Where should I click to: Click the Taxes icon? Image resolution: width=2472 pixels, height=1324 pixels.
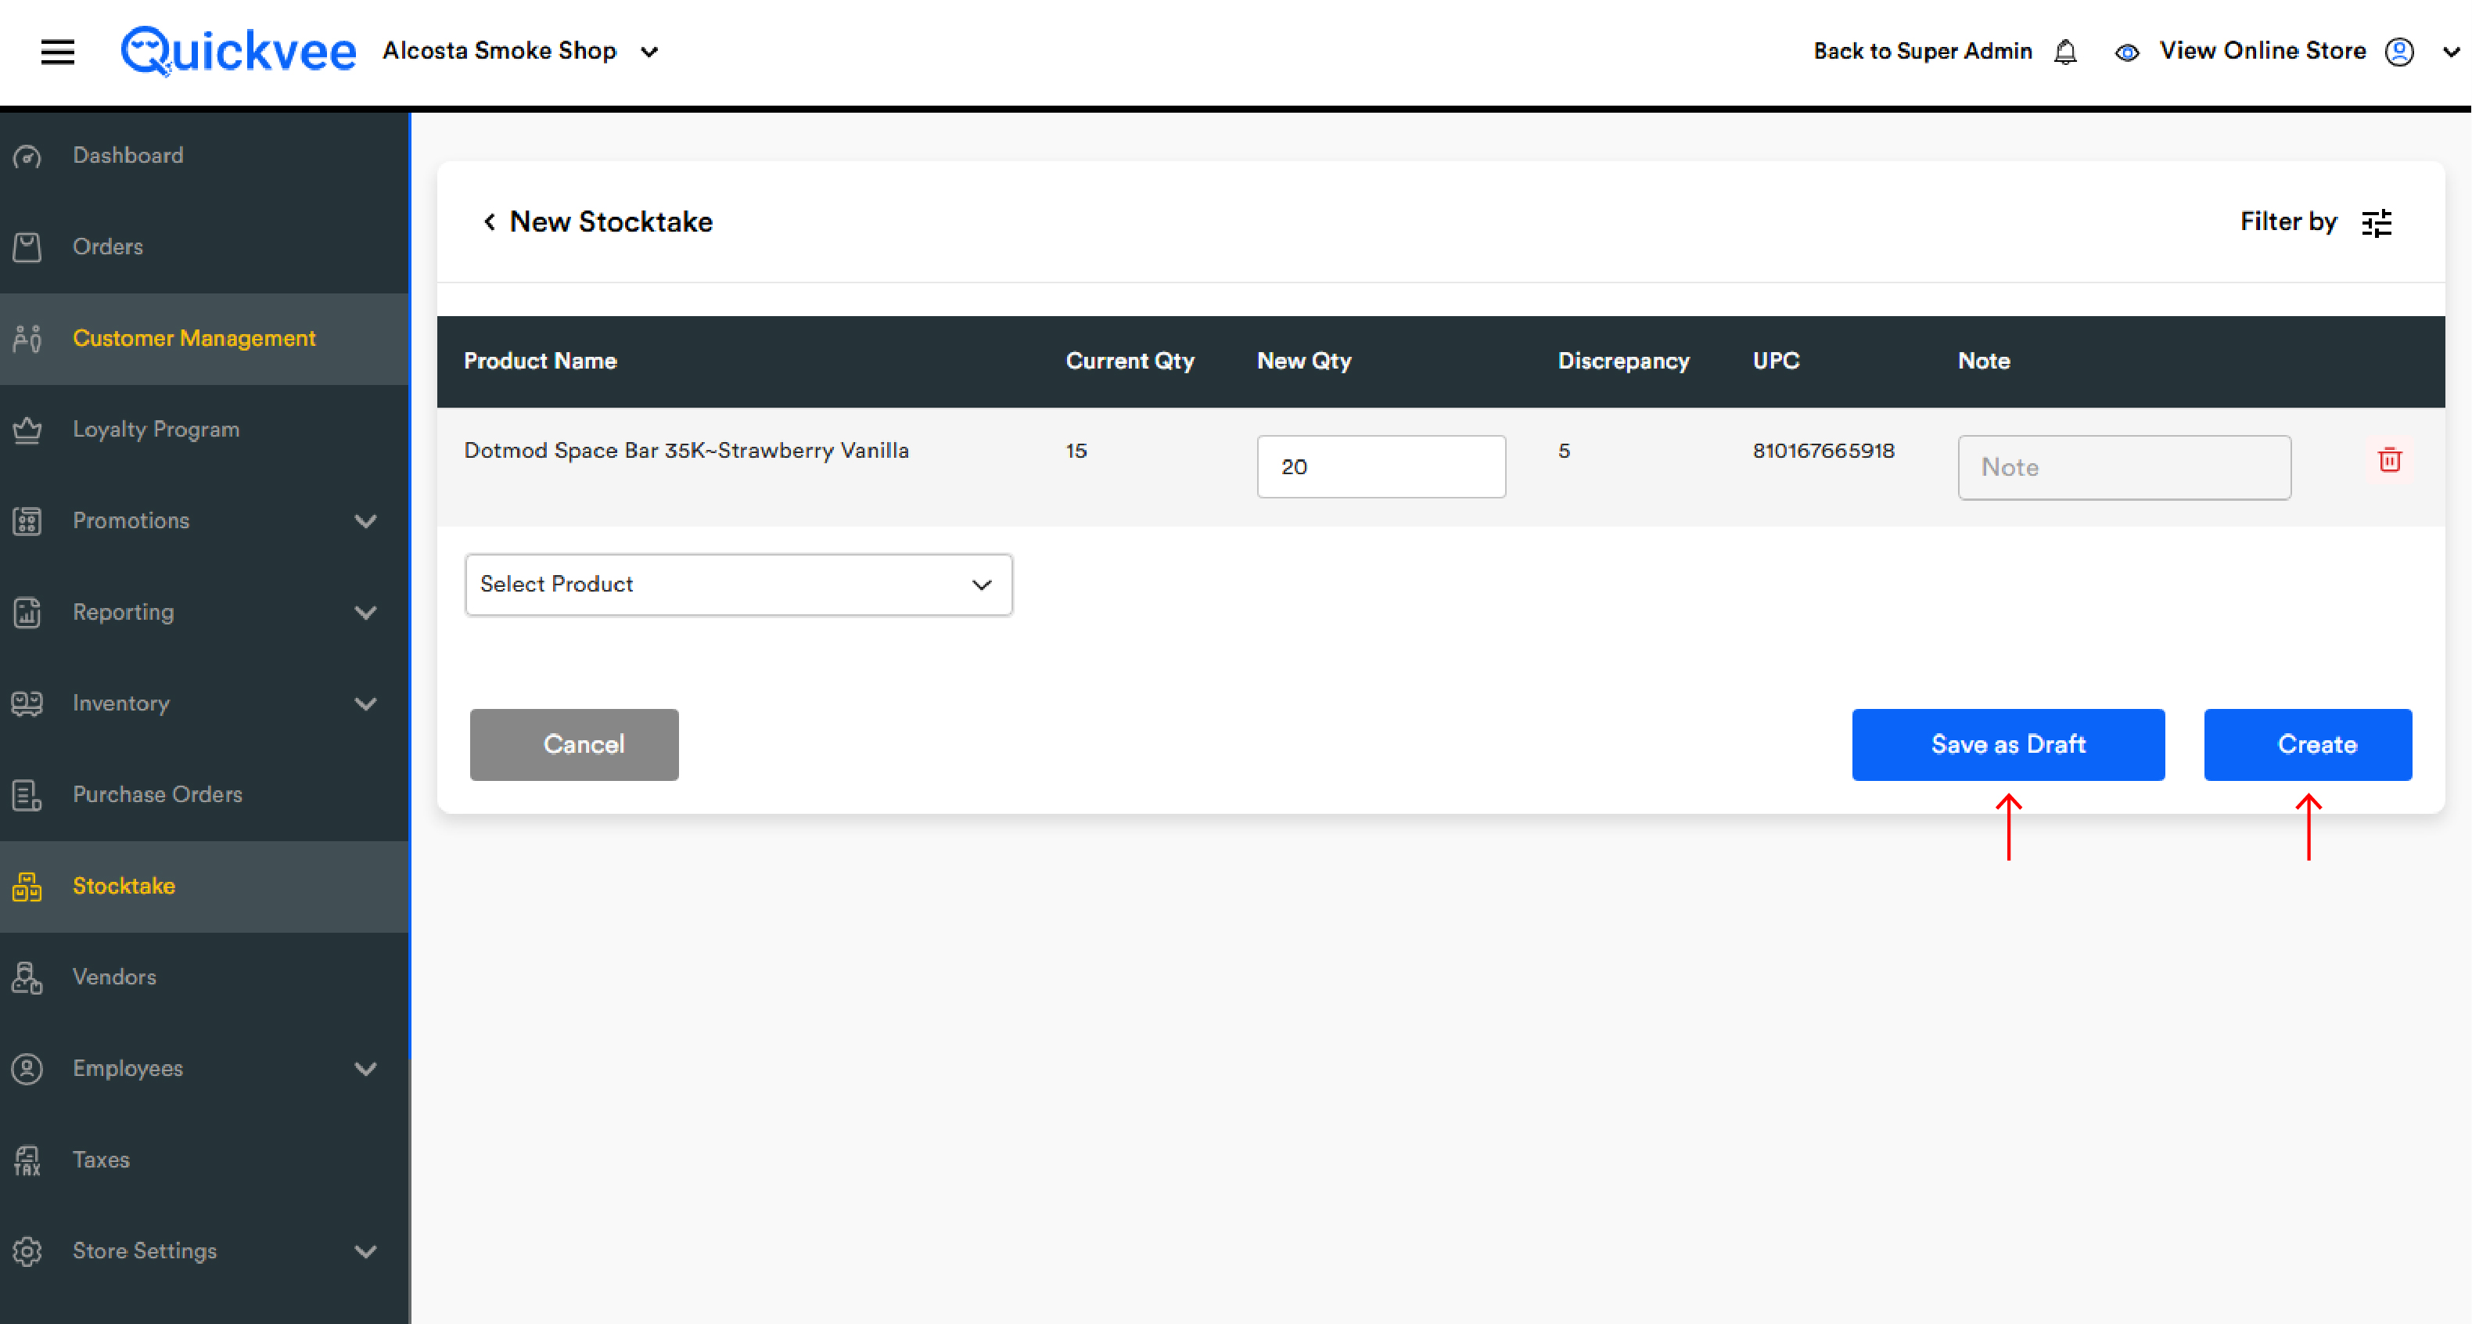tap(27, 1160)
